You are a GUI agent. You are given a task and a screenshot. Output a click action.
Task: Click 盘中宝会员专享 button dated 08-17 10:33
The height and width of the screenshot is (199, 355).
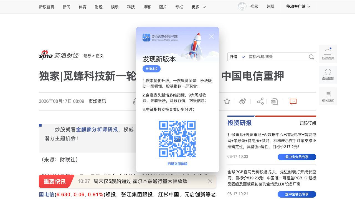point(297,157)
